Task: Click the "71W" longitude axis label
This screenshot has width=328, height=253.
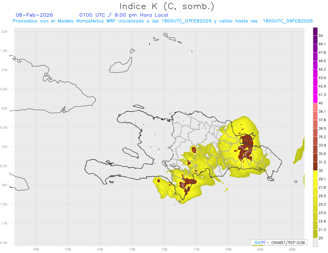Action: pyautogui.click(x=196, y=249)
